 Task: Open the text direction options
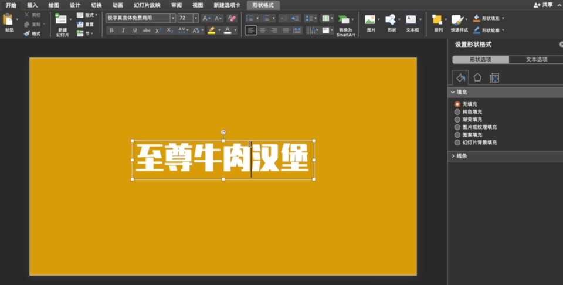point(313,30)
